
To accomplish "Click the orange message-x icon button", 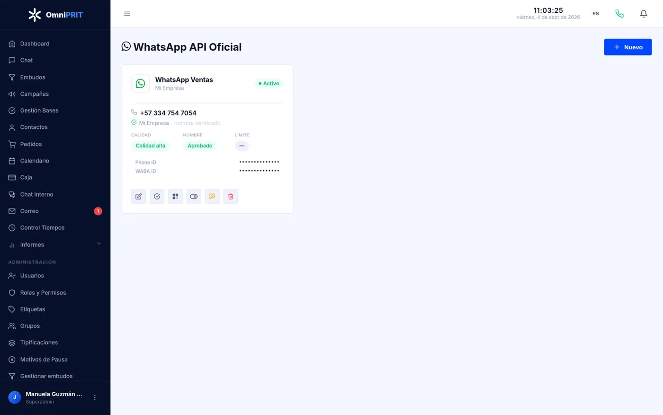I will coord(212,196).
